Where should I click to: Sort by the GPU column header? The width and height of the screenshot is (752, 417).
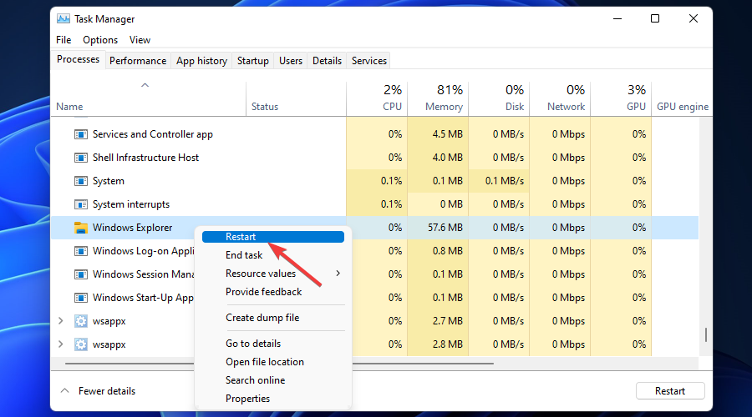[621, 99]
